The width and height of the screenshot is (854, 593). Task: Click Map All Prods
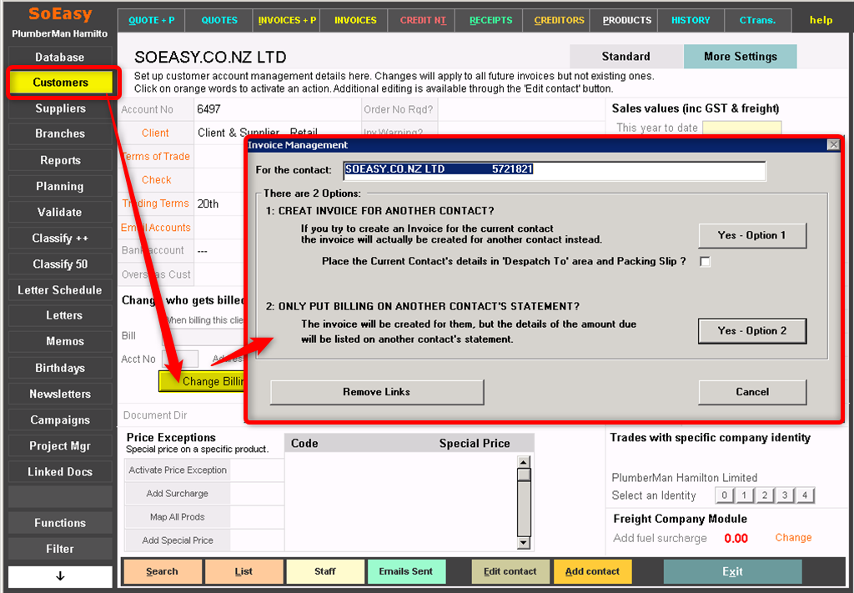pos(178,517)
